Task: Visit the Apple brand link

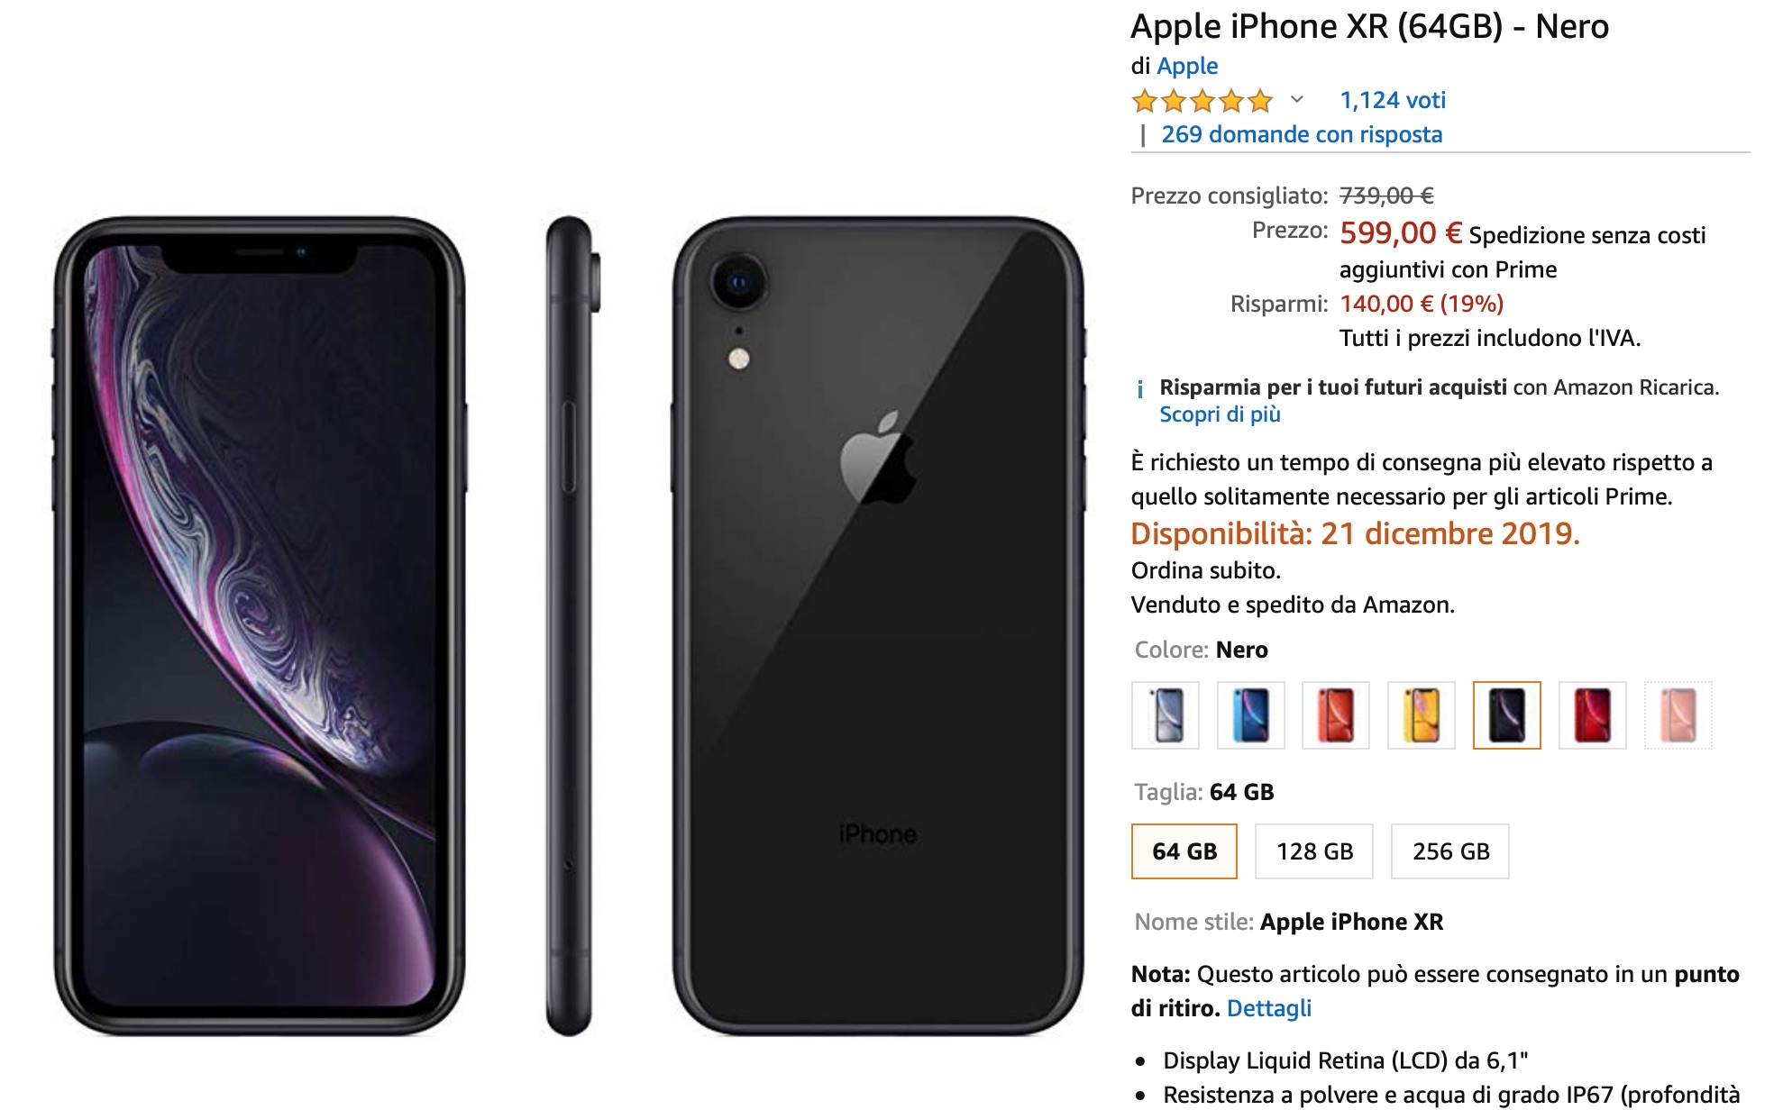Action: tap(1187, 66)
